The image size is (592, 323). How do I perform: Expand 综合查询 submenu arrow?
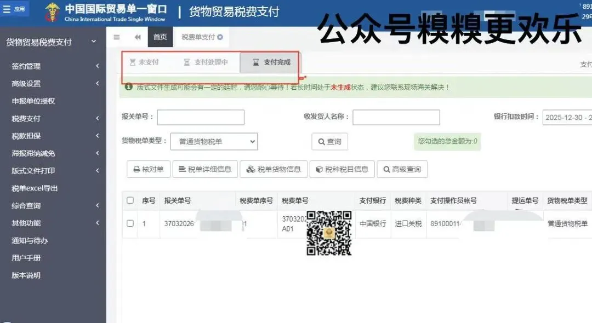(98, 205)
